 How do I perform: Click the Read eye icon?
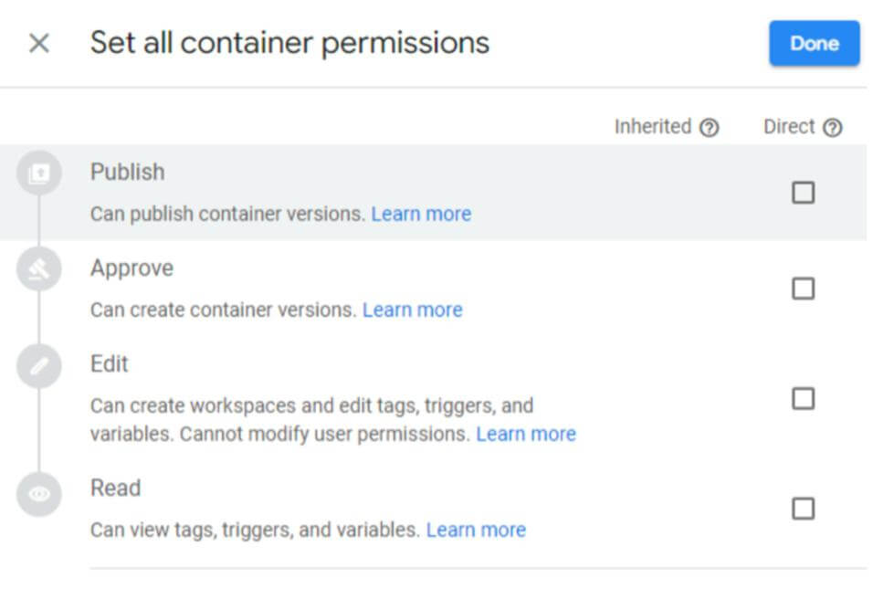pyautogui.click(x=39, y=494)
